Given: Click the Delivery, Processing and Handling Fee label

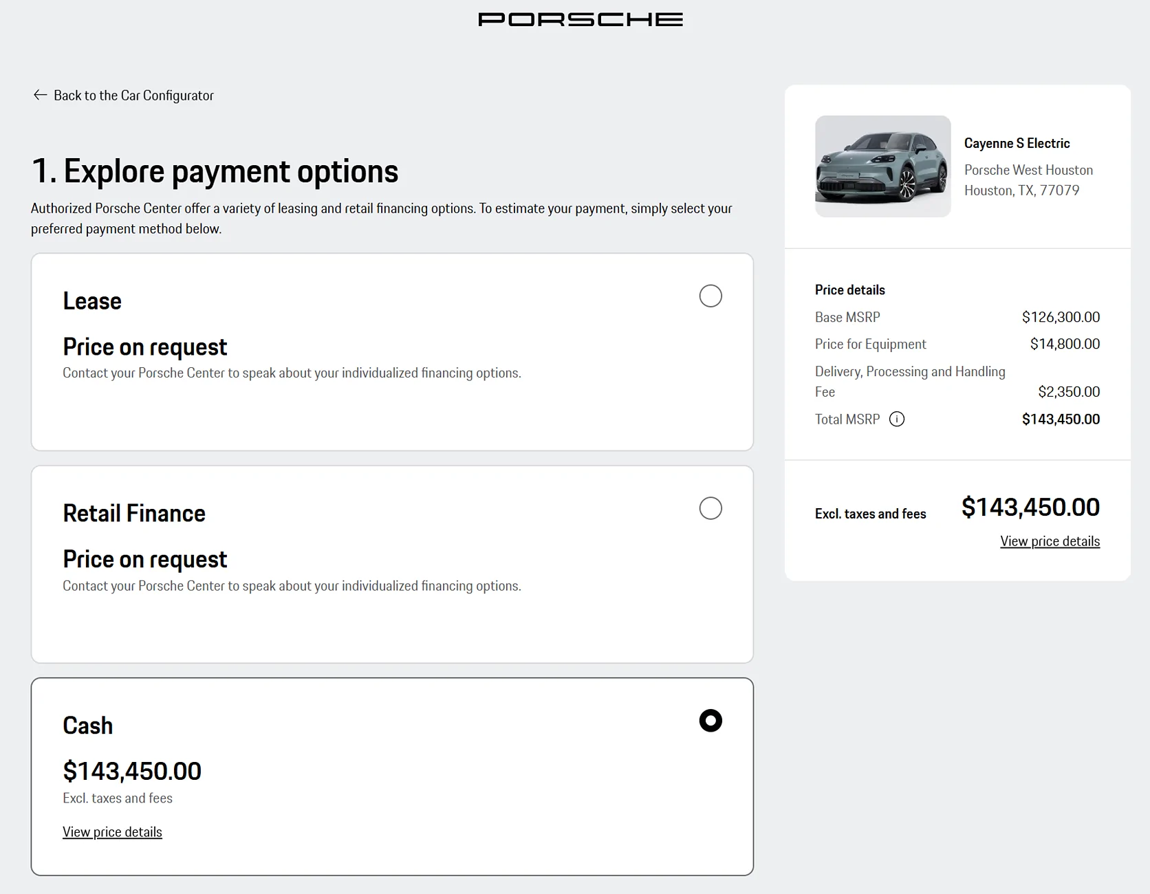Looking at the screenshot, I should pos(910,382).
